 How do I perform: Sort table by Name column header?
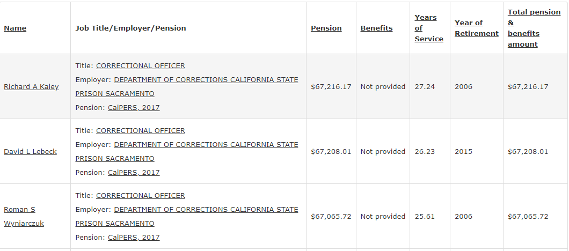point(15,28)
